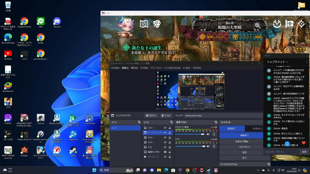Open the Discord desktop shortcut
Image resolution: width=310 pixels, height=174 pixels.
pyautogui.click(x=57, y=23)
